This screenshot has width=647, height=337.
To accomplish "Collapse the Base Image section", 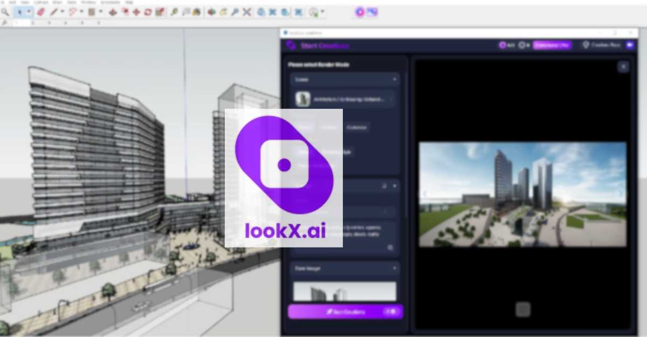I will coord(395,268).
